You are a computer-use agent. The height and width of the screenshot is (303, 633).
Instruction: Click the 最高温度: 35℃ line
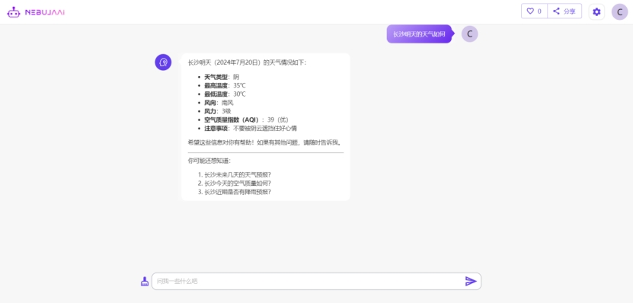pos(225,85)
